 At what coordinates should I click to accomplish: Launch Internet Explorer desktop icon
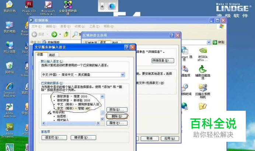click(x=10, y=90)
